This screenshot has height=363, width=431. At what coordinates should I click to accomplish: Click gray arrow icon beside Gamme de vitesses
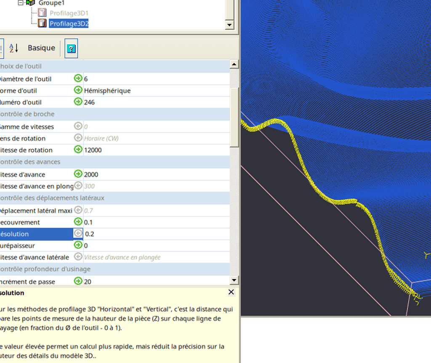point(78,126)
